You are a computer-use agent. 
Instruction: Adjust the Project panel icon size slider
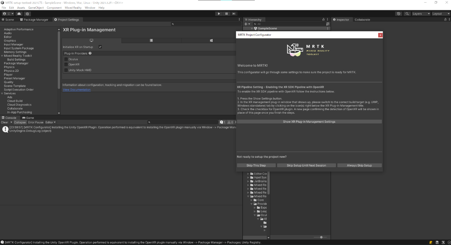click(x=321, y=237)
